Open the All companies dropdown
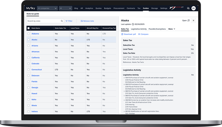The width and height of the screenshot is (222, 127). click(47, 8)
